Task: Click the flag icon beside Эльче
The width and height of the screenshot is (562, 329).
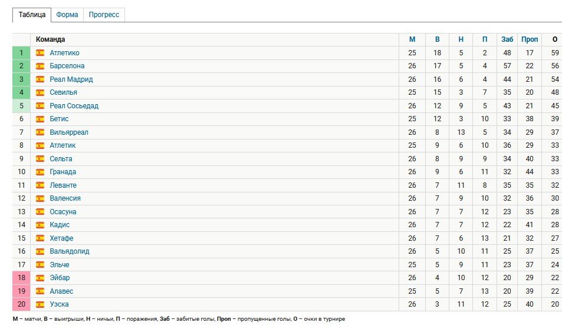Action: point(40,264)
